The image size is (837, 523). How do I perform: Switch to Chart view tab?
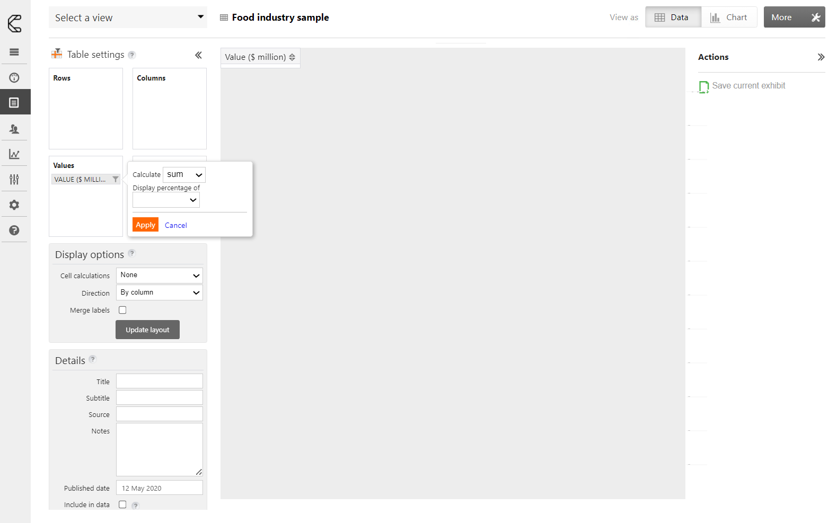tap(729, 17)
